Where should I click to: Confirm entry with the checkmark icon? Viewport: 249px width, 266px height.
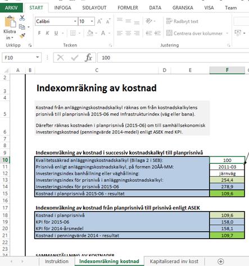75,58
